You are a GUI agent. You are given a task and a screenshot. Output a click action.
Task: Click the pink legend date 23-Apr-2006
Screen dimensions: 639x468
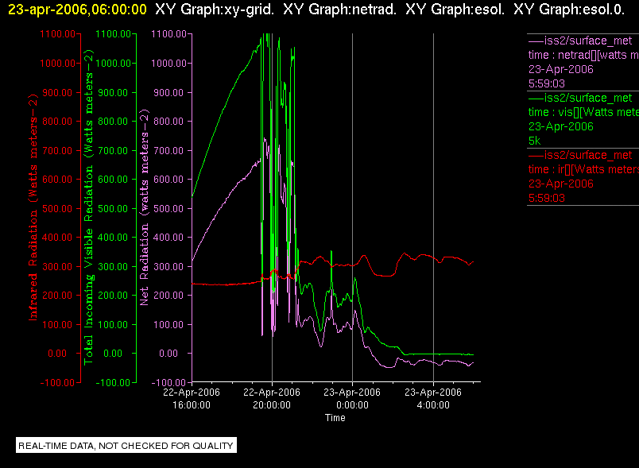pos(561,69)
